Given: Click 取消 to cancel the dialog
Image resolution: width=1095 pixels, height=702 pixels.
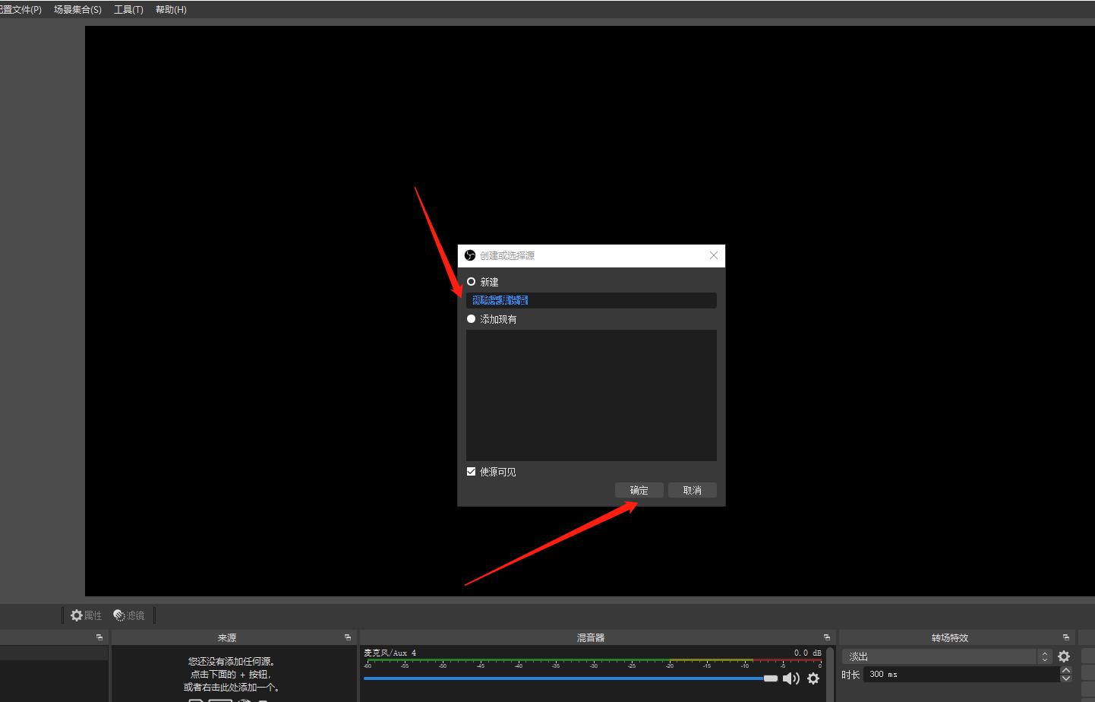Looking at the screenshot, I should [x=693, y=490].
